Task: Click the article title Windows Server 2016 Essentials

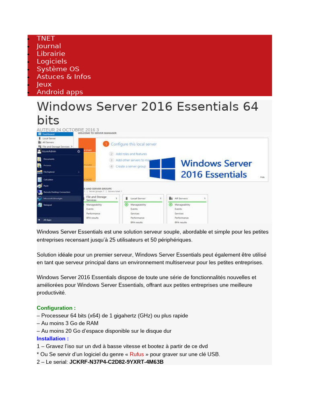Action: pyautogui.click(x=147, y=113)
